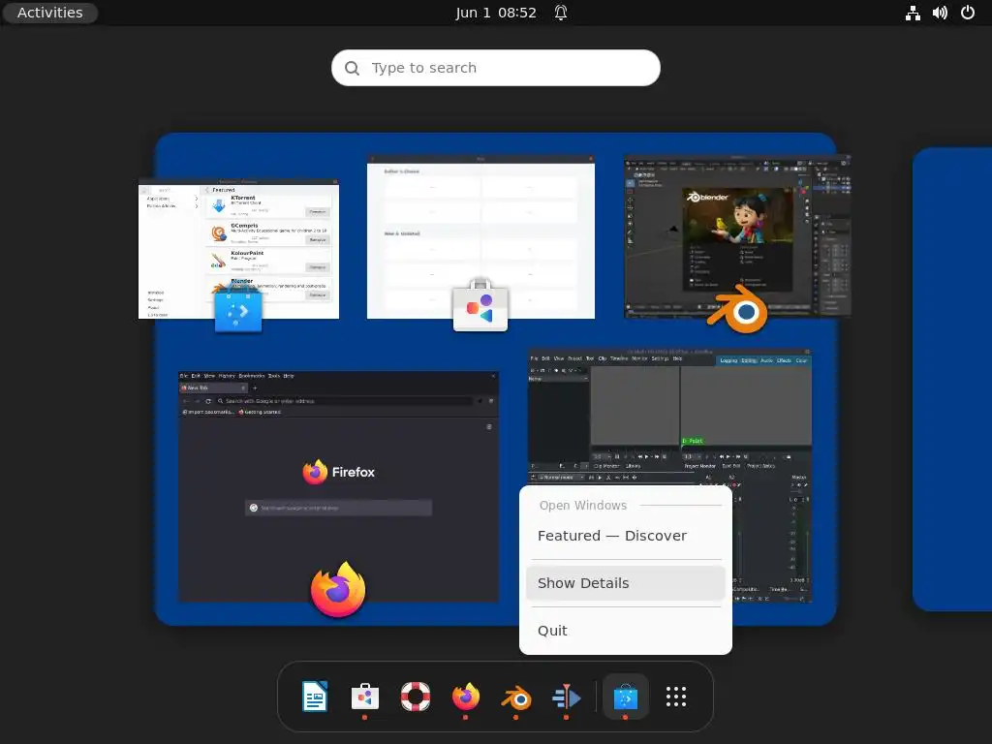
Task: Select the Discover Featured window thumbnail
Action: click(x=238, y=249)
